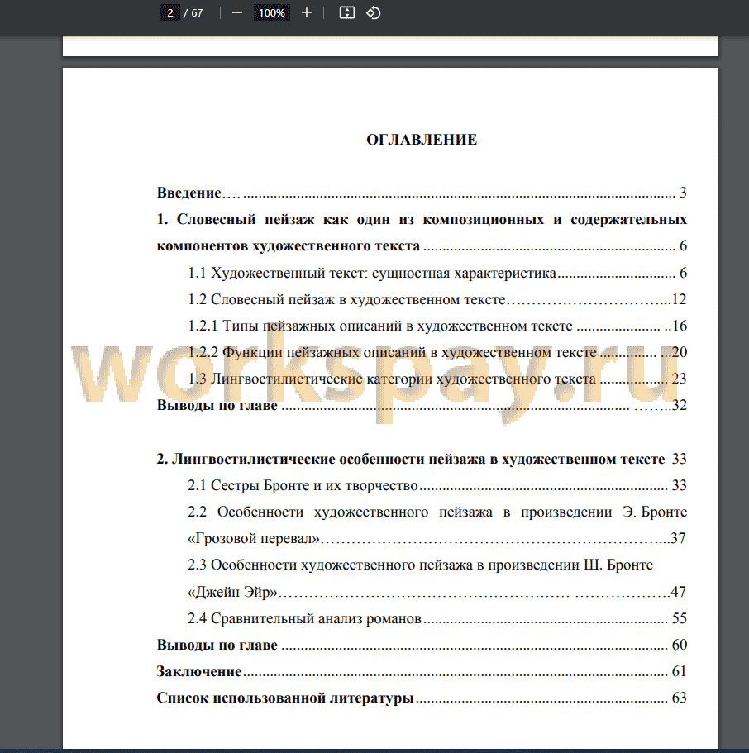749x753 pixels.
Task: Click 'Выводы по главе' entry with page 32
Action: 422,405
